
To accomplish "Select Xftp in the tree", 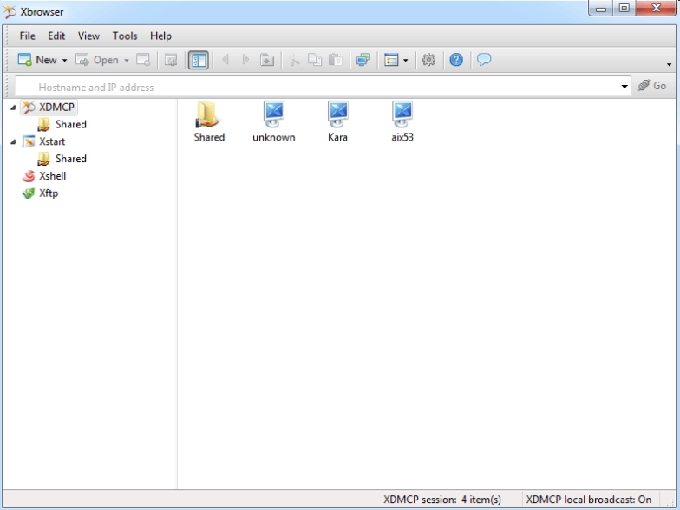I will (40, 193).
